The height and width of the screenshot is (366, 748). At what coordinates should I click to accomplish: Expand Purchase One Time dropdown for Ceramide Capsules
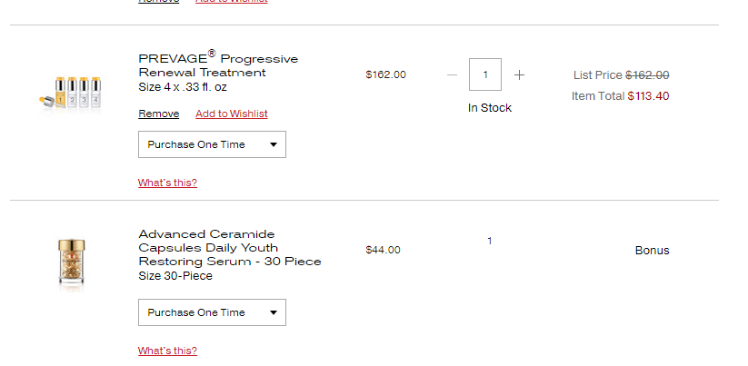tap(213, 312)
